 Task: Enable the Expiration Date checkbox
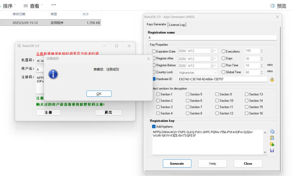pos(154,51)
